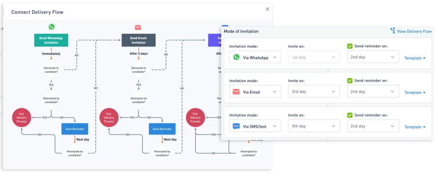Close the Connect Delivery Flow dialog
Screen dimensions: 438x178
tap(267, 9)
